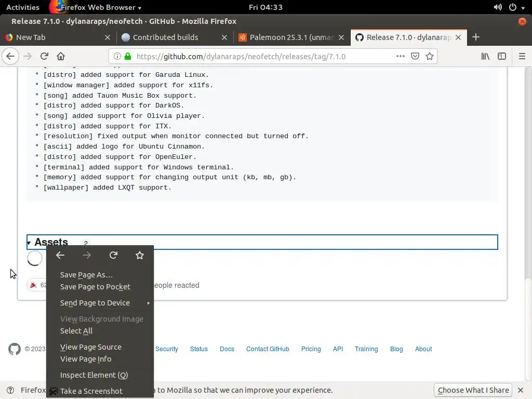Choose Save Page to Pocket menu entry

click(100, 287)
